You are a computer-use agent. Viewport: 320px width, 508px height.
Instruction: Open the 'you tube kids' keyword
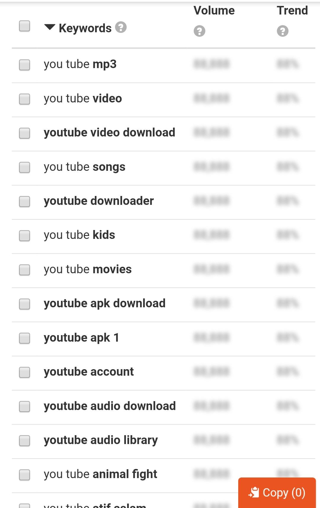(x=79, y=235)
